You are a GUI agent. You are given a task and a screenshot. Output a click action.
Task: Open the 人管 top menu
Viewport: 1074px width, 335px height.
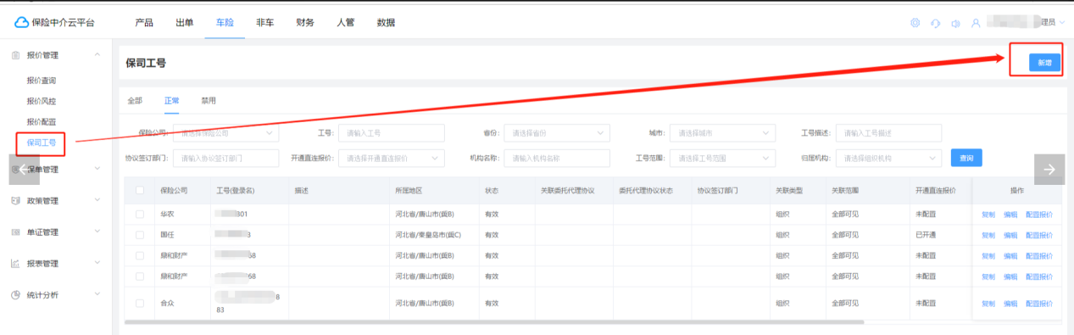[x=346, y=23]
